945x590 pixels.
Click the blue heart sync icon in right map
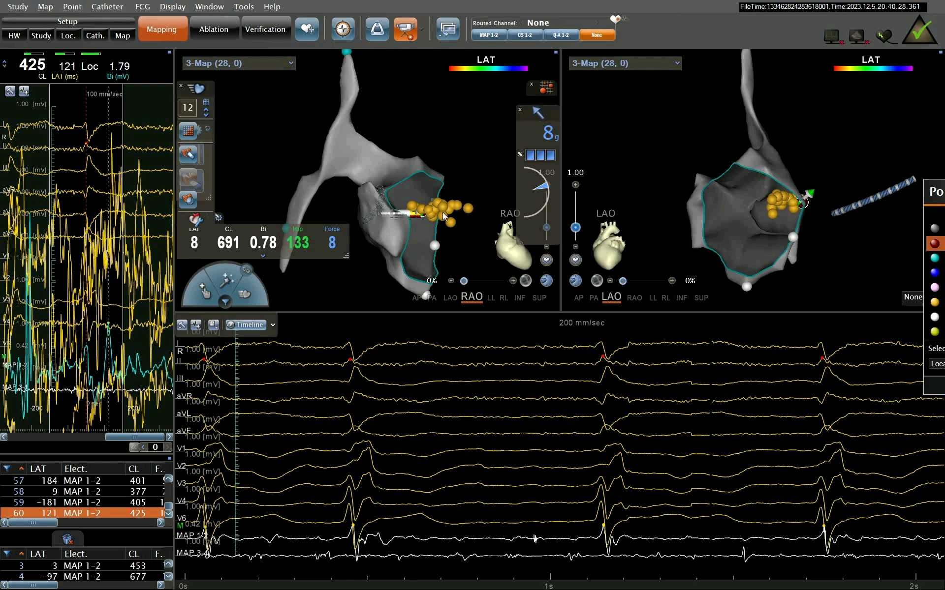(575, 280)
